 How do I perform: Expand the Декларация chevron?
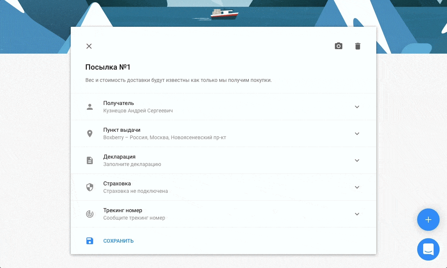tap(357, 160)
